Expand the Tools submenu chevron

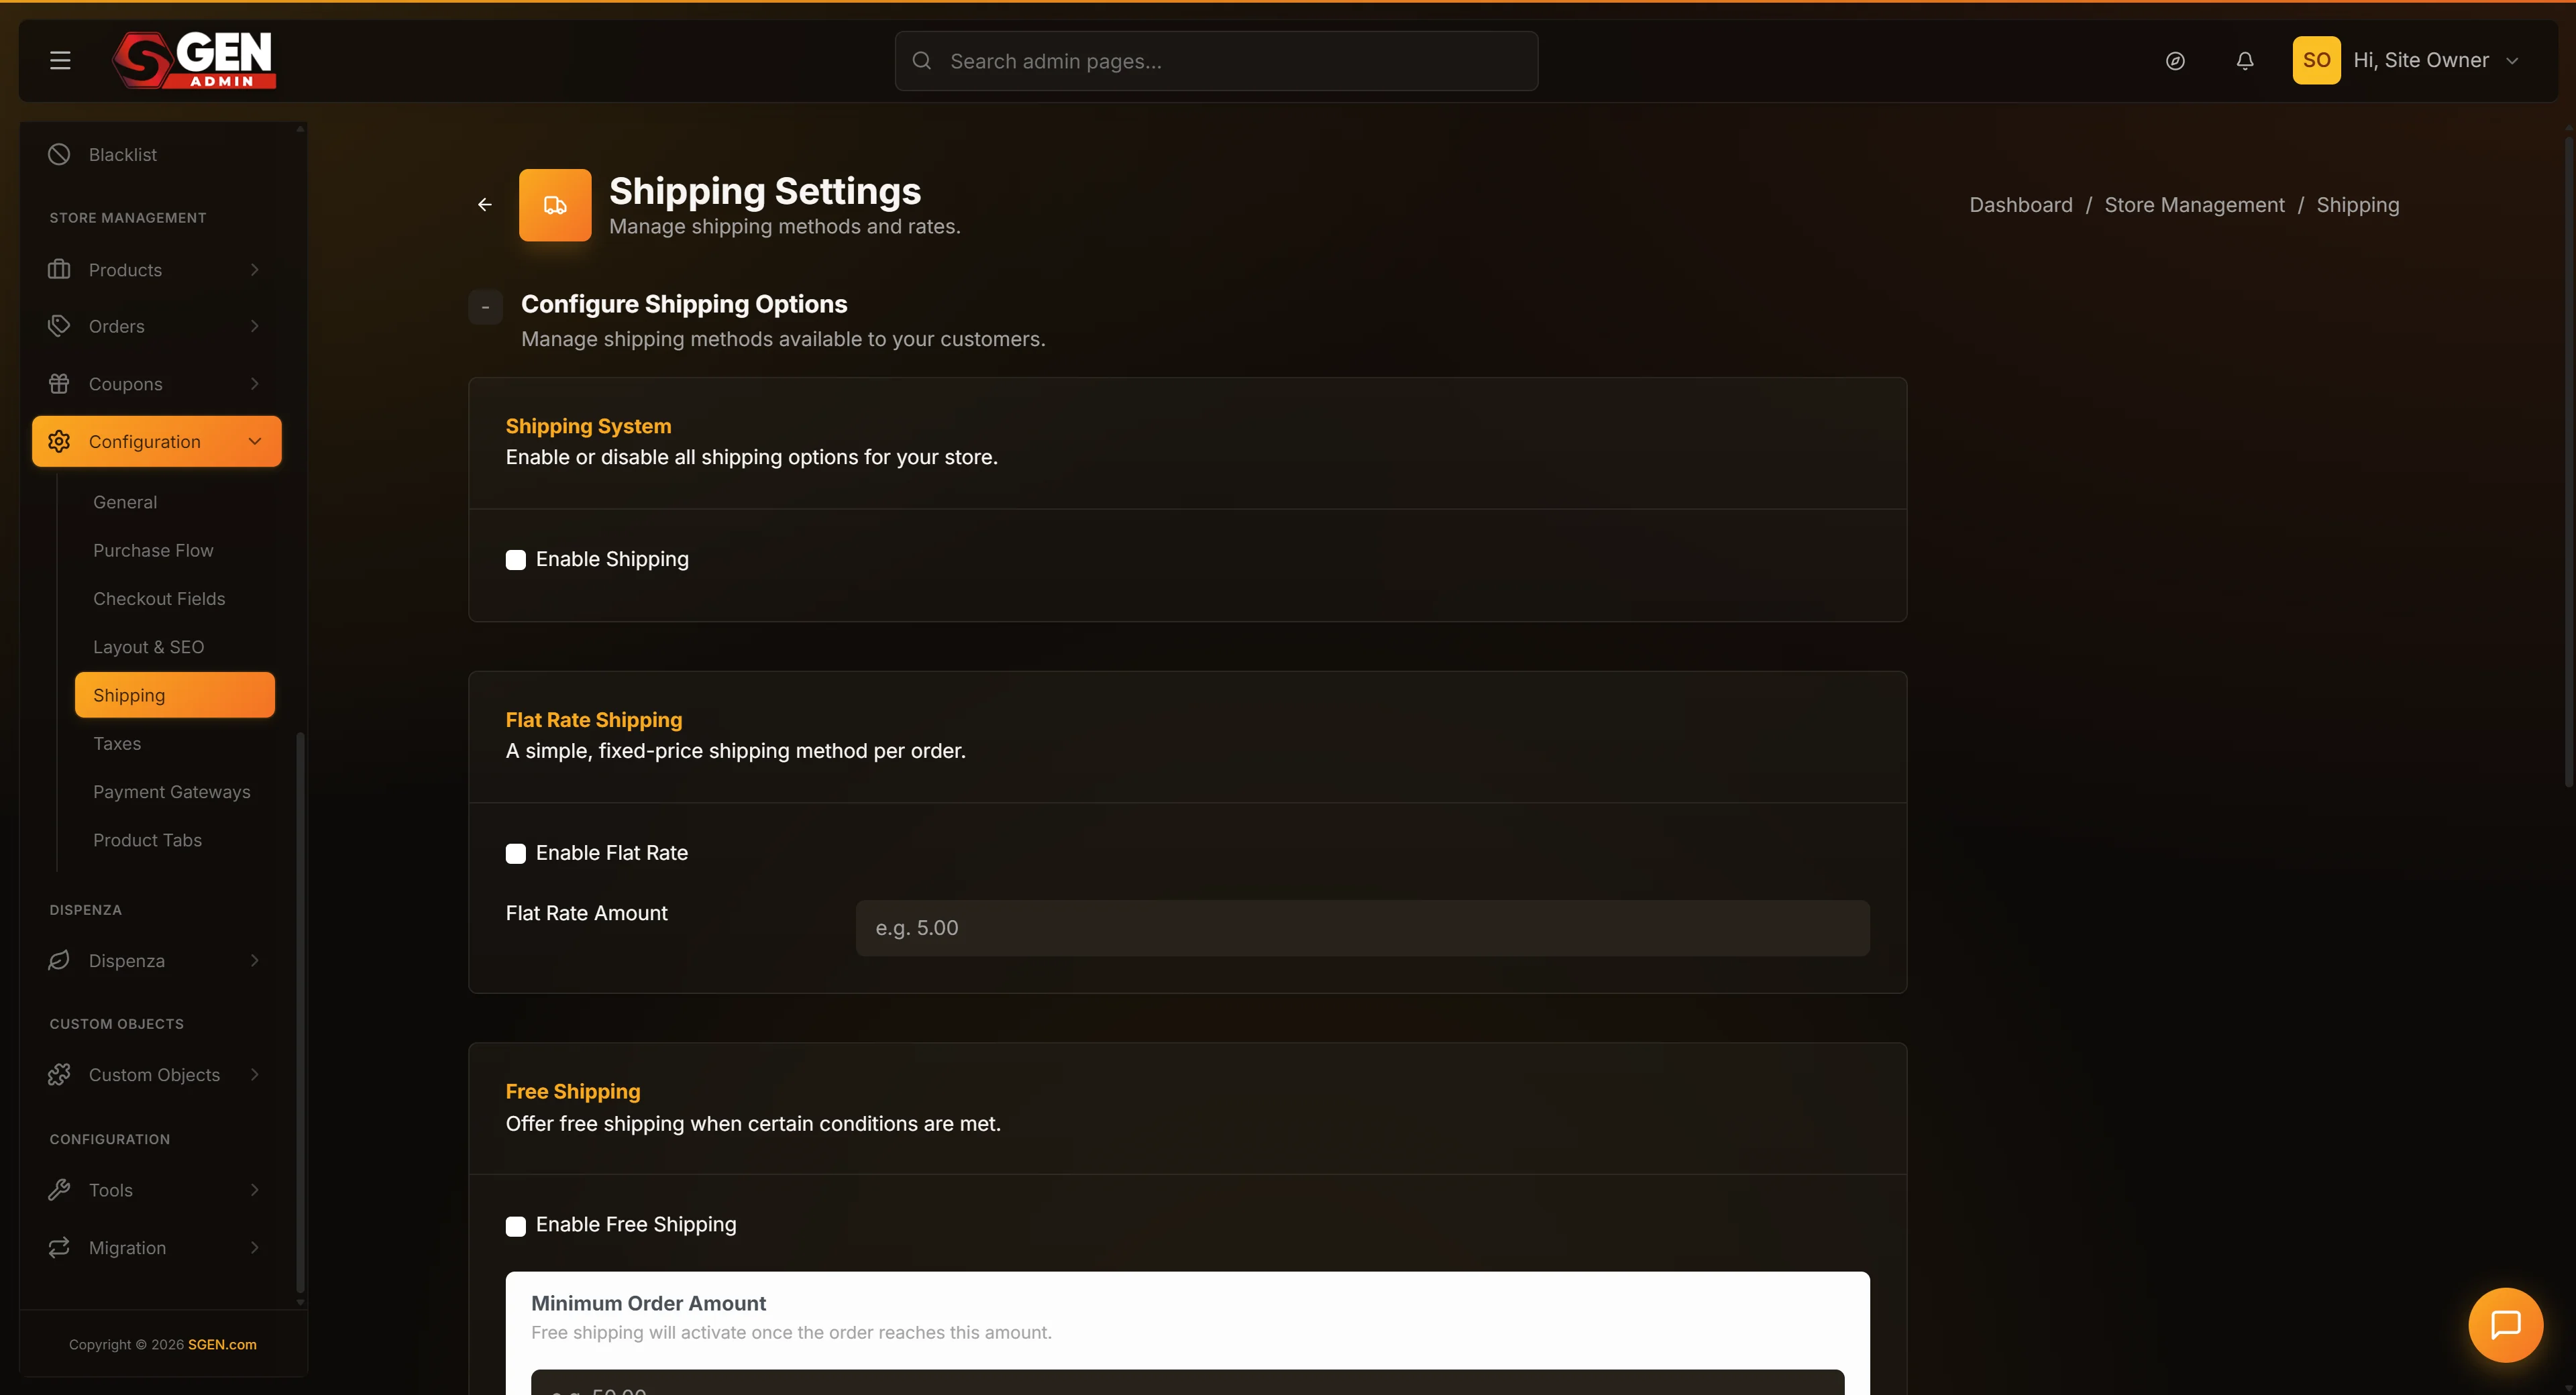(255, 1190)
